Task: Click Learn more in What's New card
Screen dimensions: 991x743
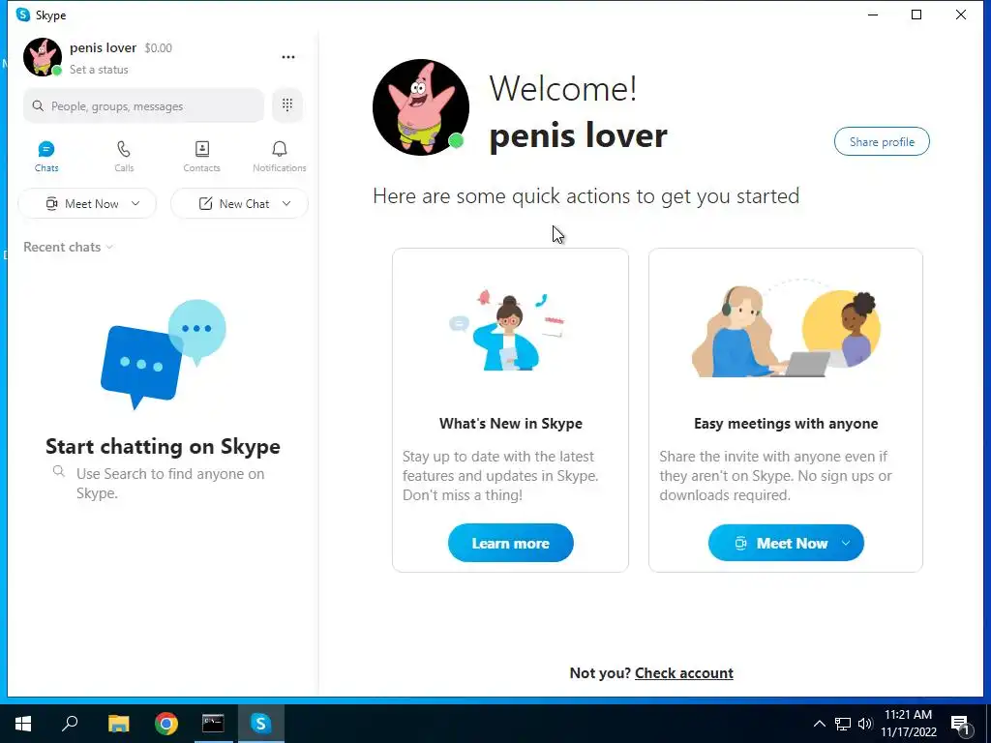Action: (511, 543)
